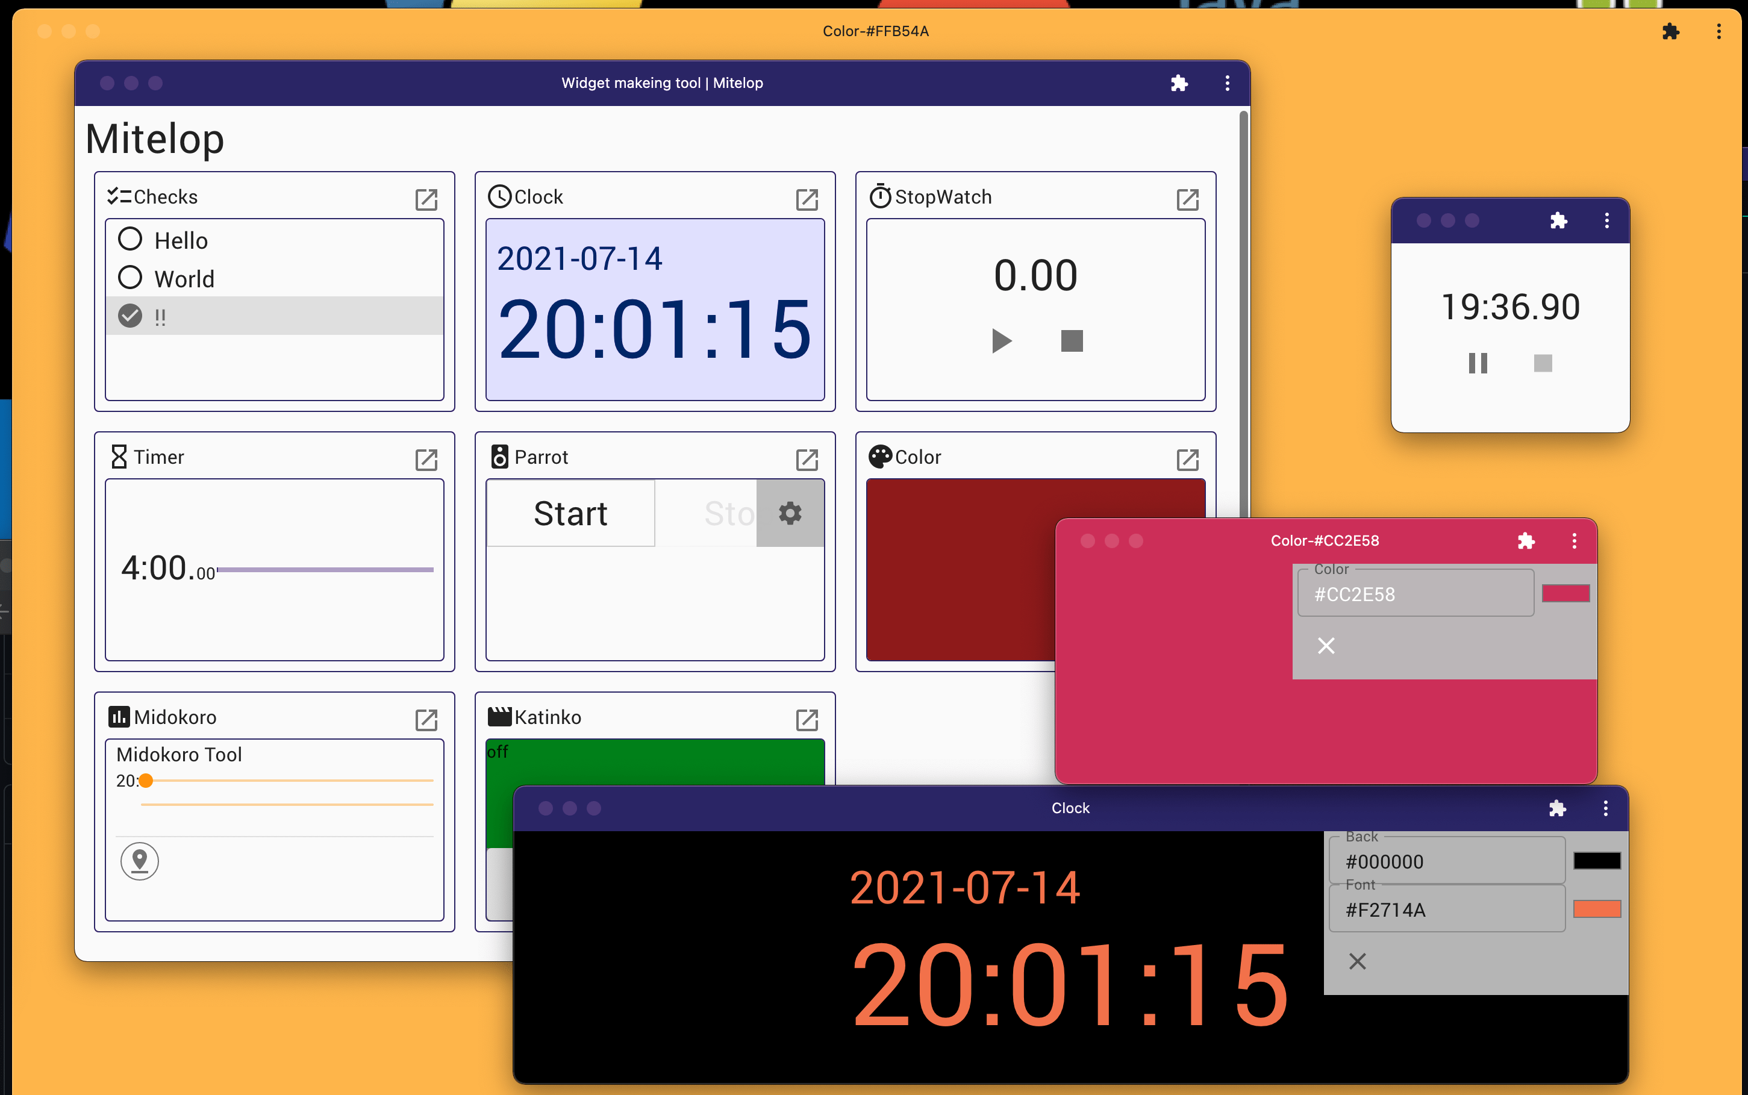Open three-dot menu of Clock window
Screen dimensions: 1748x1095
1605,808
